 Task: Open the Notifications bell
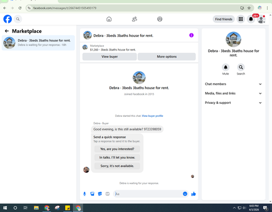pyautogui.click(x=251, y=19)
